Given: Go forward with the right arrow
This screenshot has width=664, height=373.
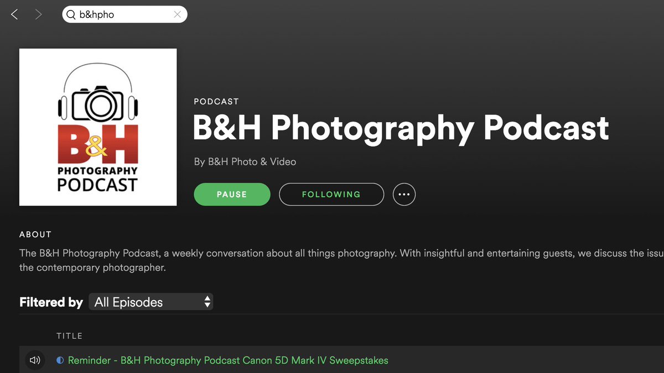Looking at the screenshot, I should pos(38,15).
